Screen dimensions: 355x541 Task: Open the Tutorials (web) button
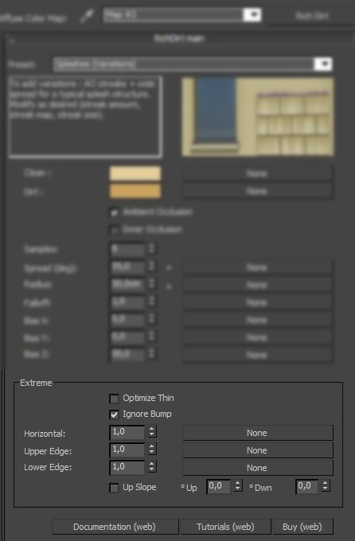(225, 527)
